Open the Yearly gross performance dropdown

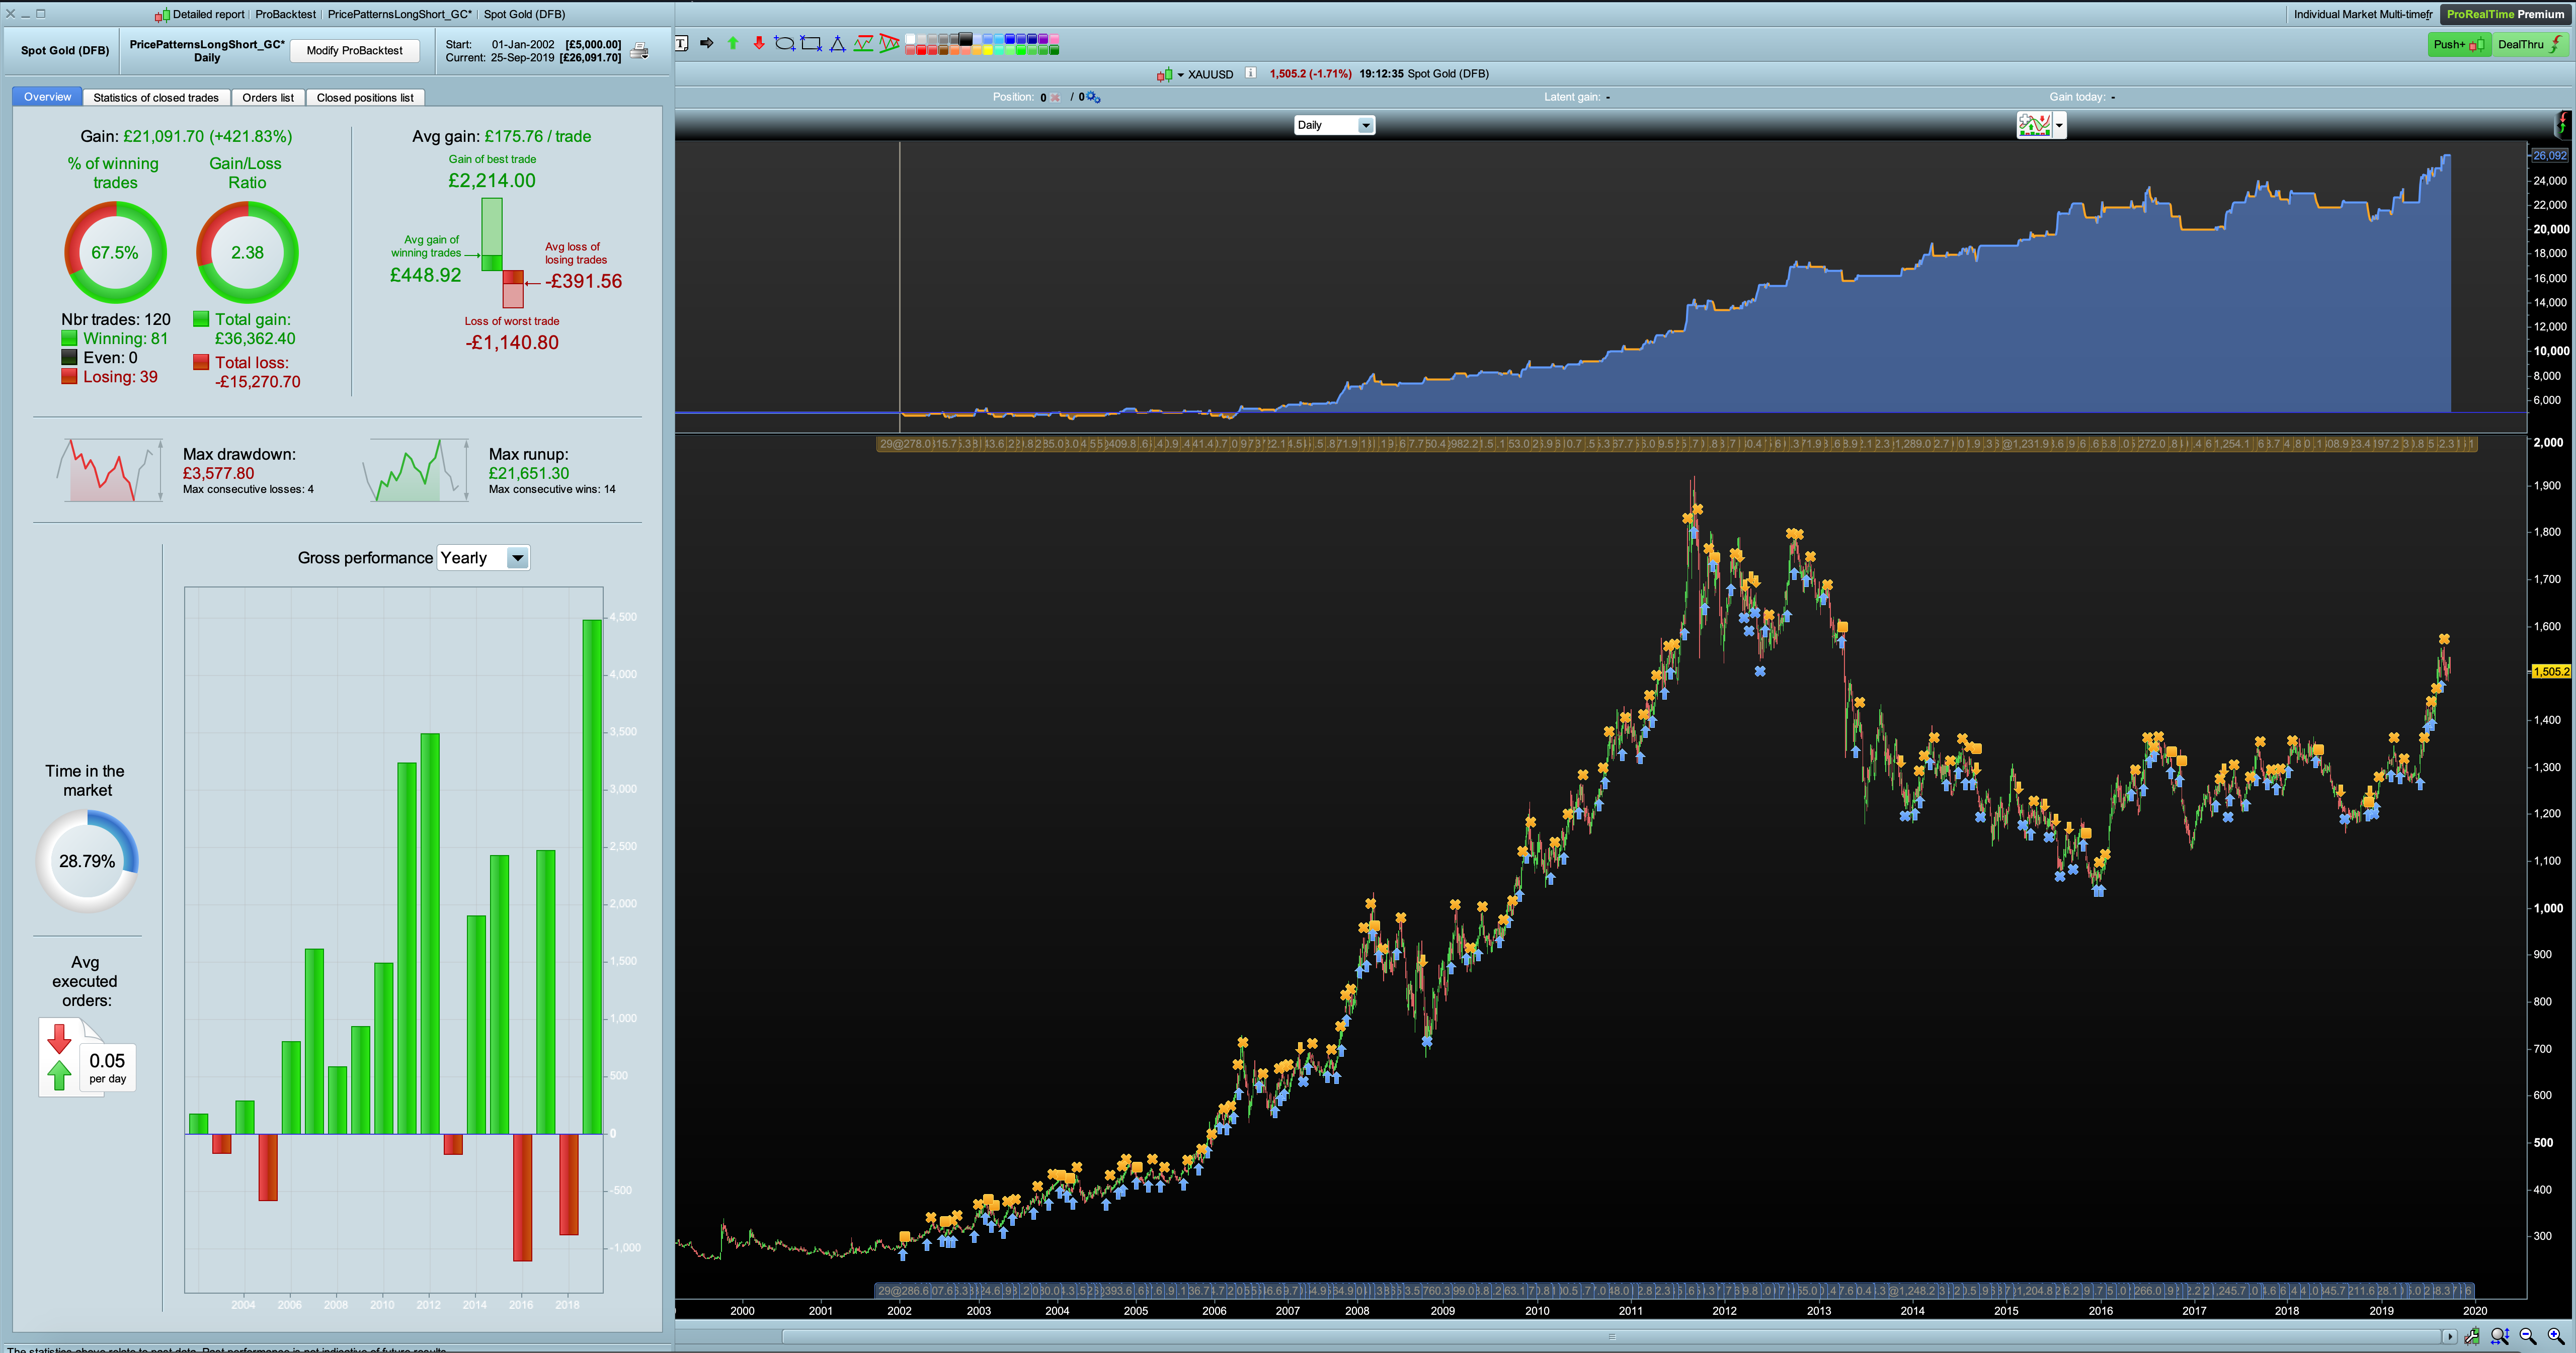click(x=517, y=558)
